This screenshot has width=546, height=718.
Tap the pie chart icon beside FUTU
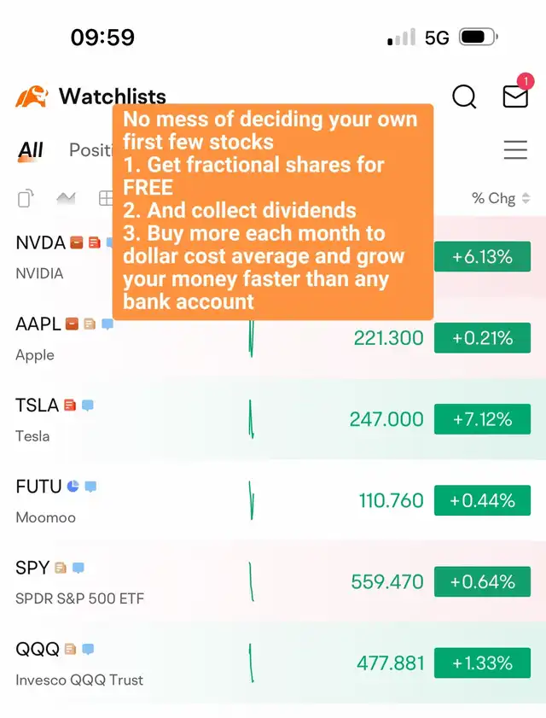[73, 487]
